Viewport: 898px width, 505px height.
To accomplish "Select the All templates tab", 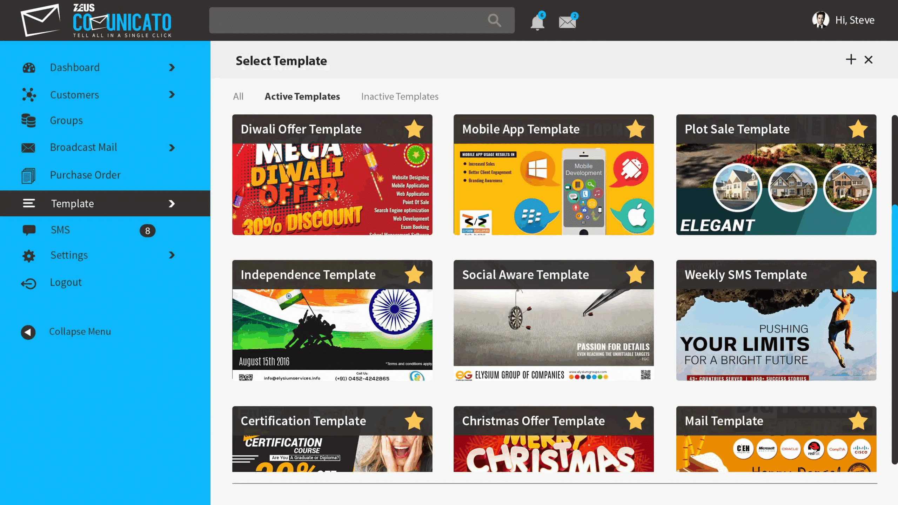I will 238,96.
